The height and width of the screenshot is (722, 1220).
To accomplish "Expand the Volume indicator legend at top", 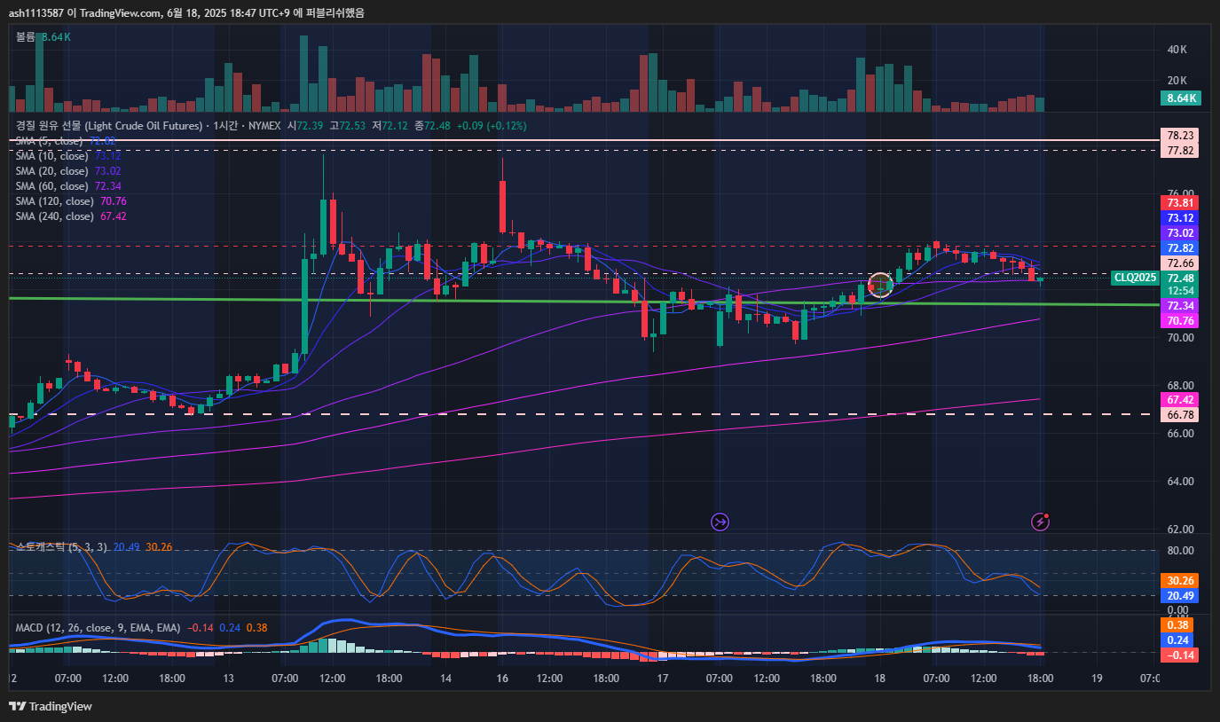I will tap(25, 37).
